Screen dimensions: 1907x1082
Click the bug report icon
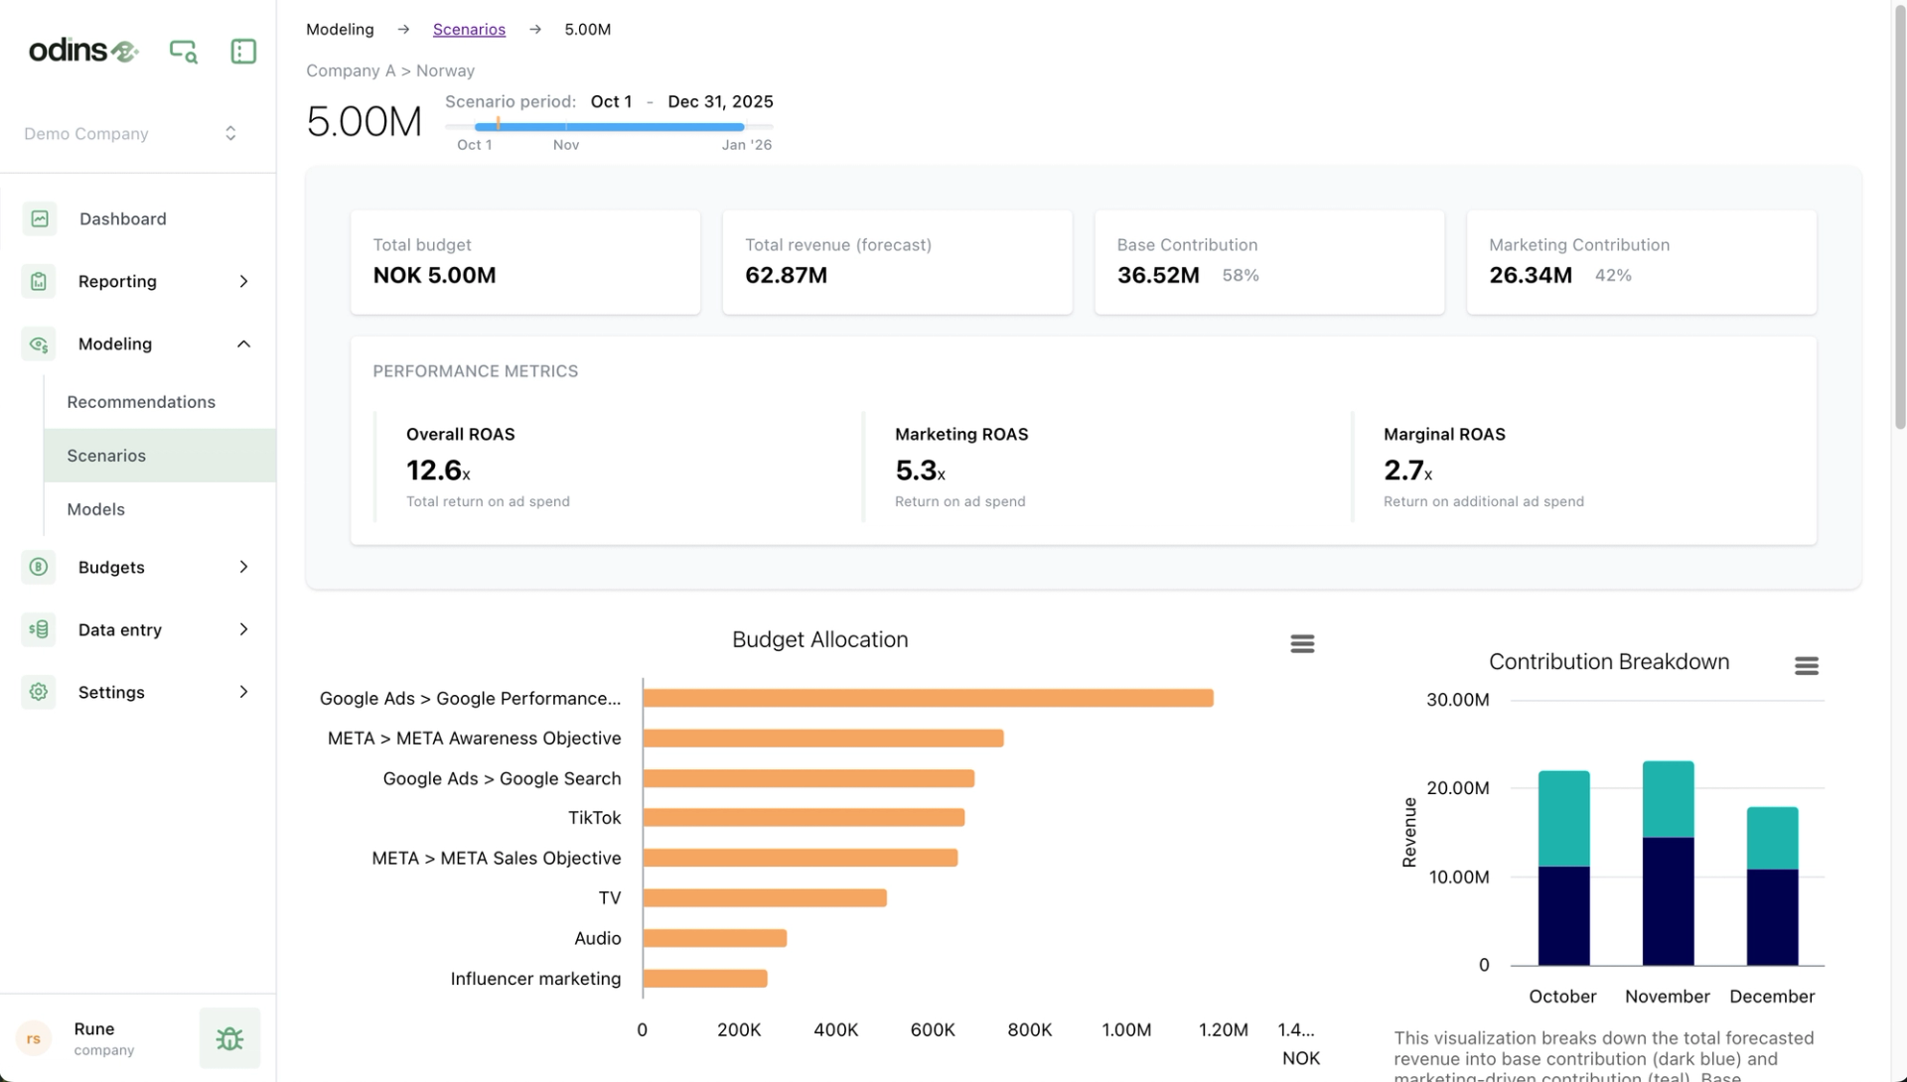(229, 1038)
